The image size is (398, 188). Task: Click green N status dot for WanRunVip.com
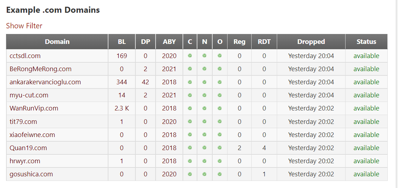pos(204,108)
